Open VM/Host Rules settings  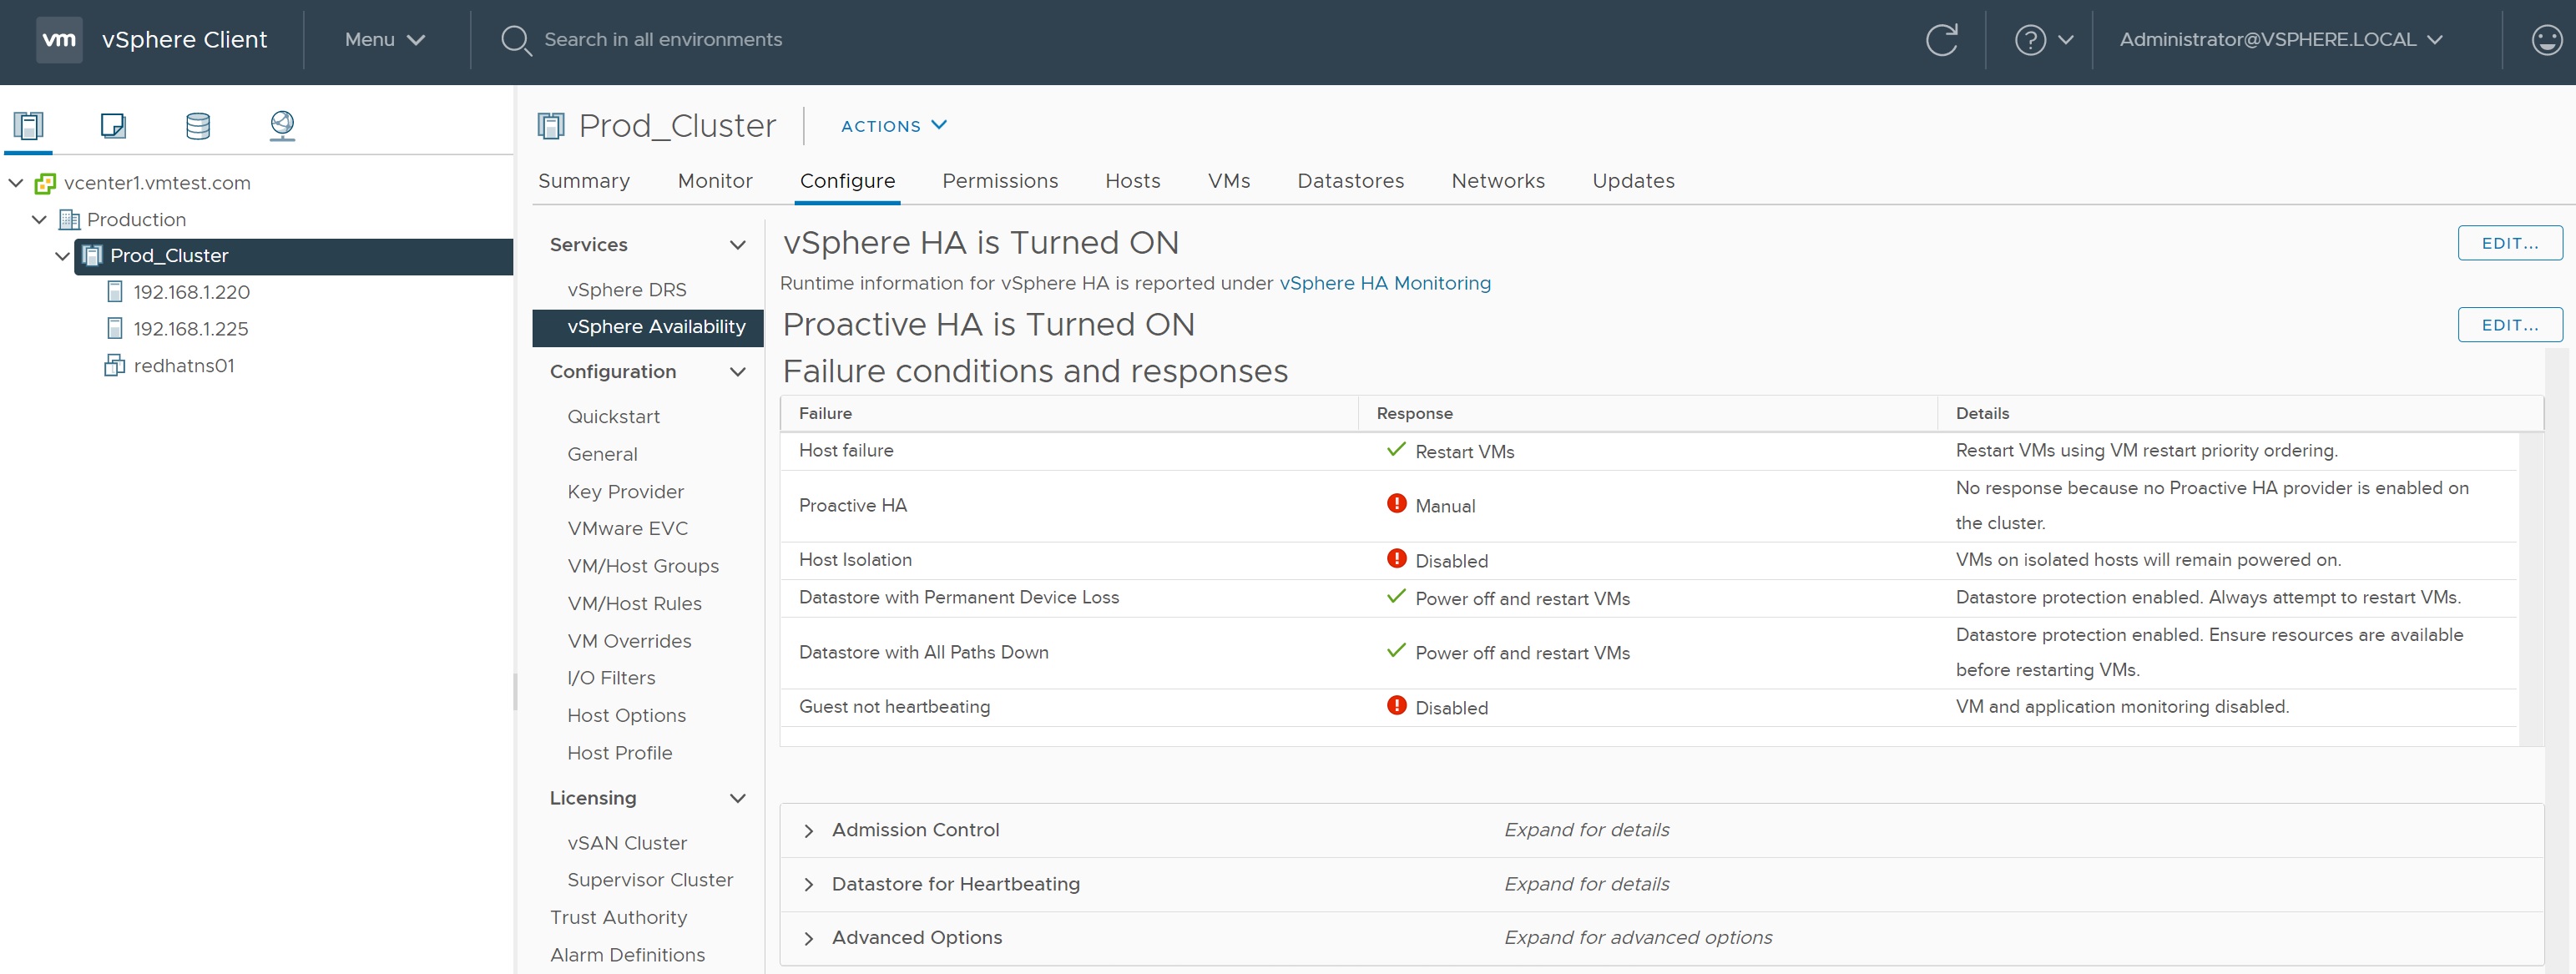tap(634, 604)
